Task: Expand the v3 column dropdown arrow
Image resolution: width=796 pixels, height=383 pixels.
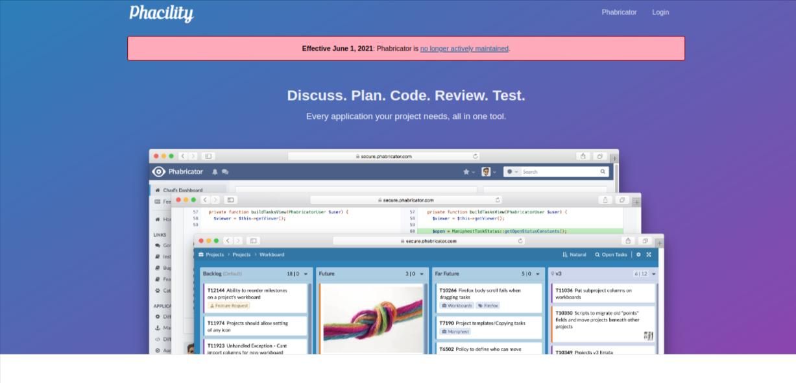Action: point(653,274)
